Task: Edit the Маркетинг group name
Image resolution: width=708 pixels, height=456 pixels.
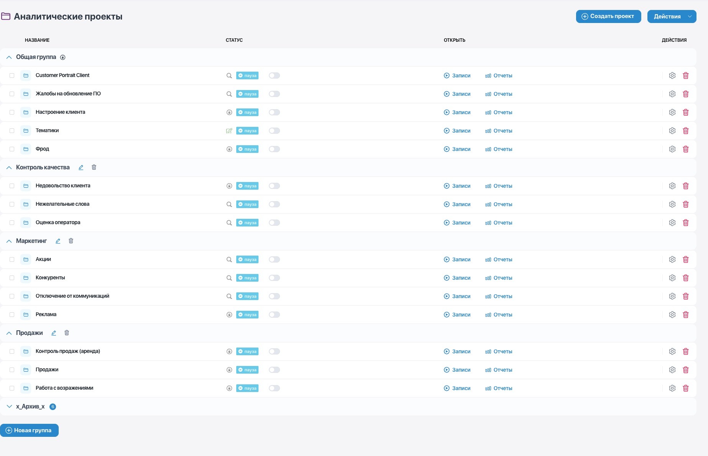Action: pos(58,241)
